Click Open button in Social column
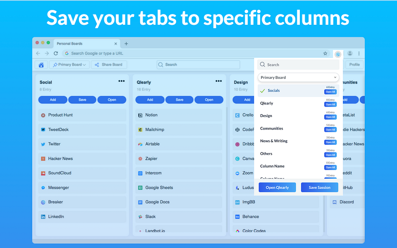397x248 pixels. pyautogui.click(x=112, y=100)
